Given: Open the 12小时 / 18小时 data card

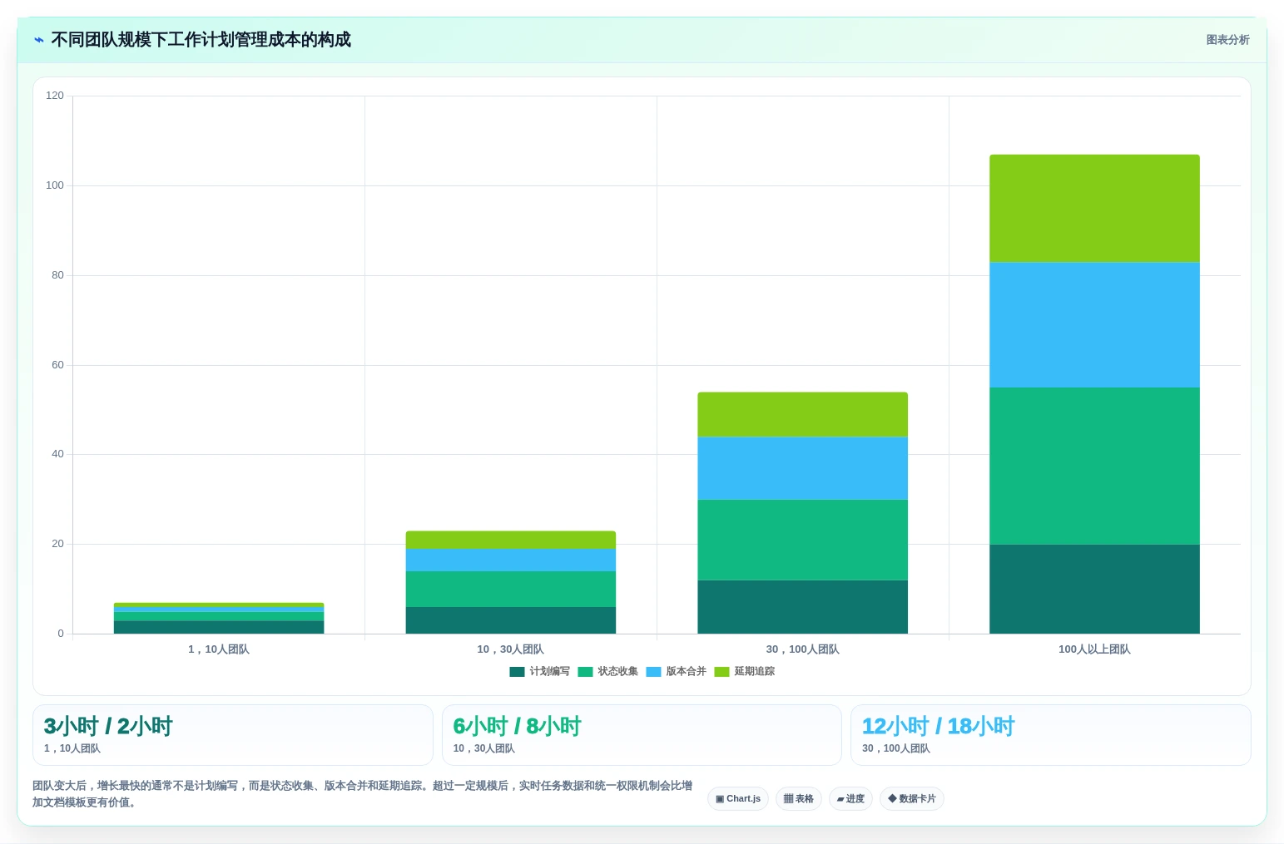Looking at the screenshot, I should tap(1051, 735).
